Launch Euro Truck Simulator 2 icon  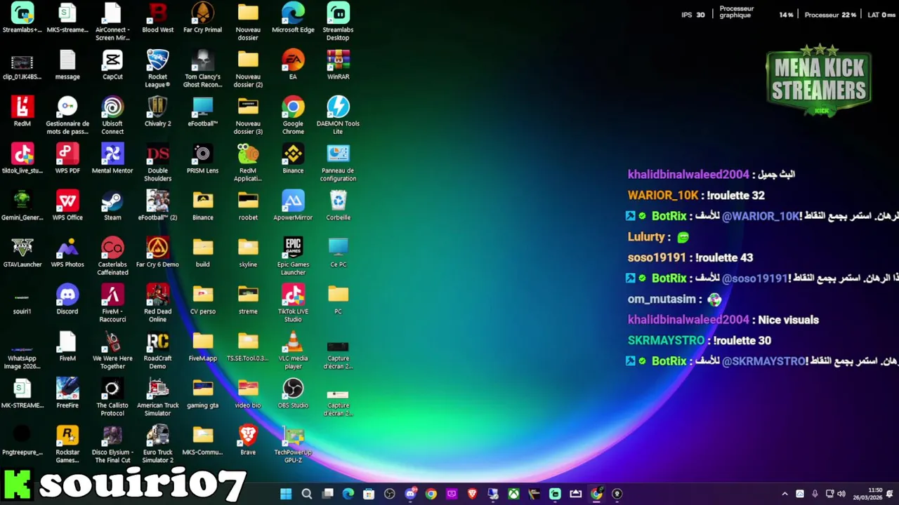pos(157,445)
